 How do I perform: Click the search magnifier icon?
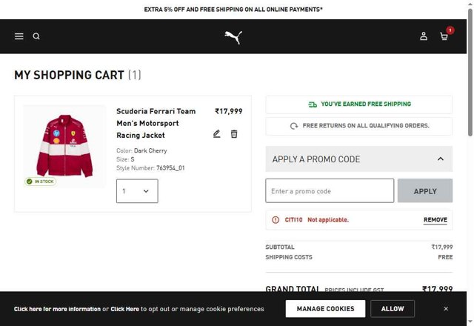[36, 36]
